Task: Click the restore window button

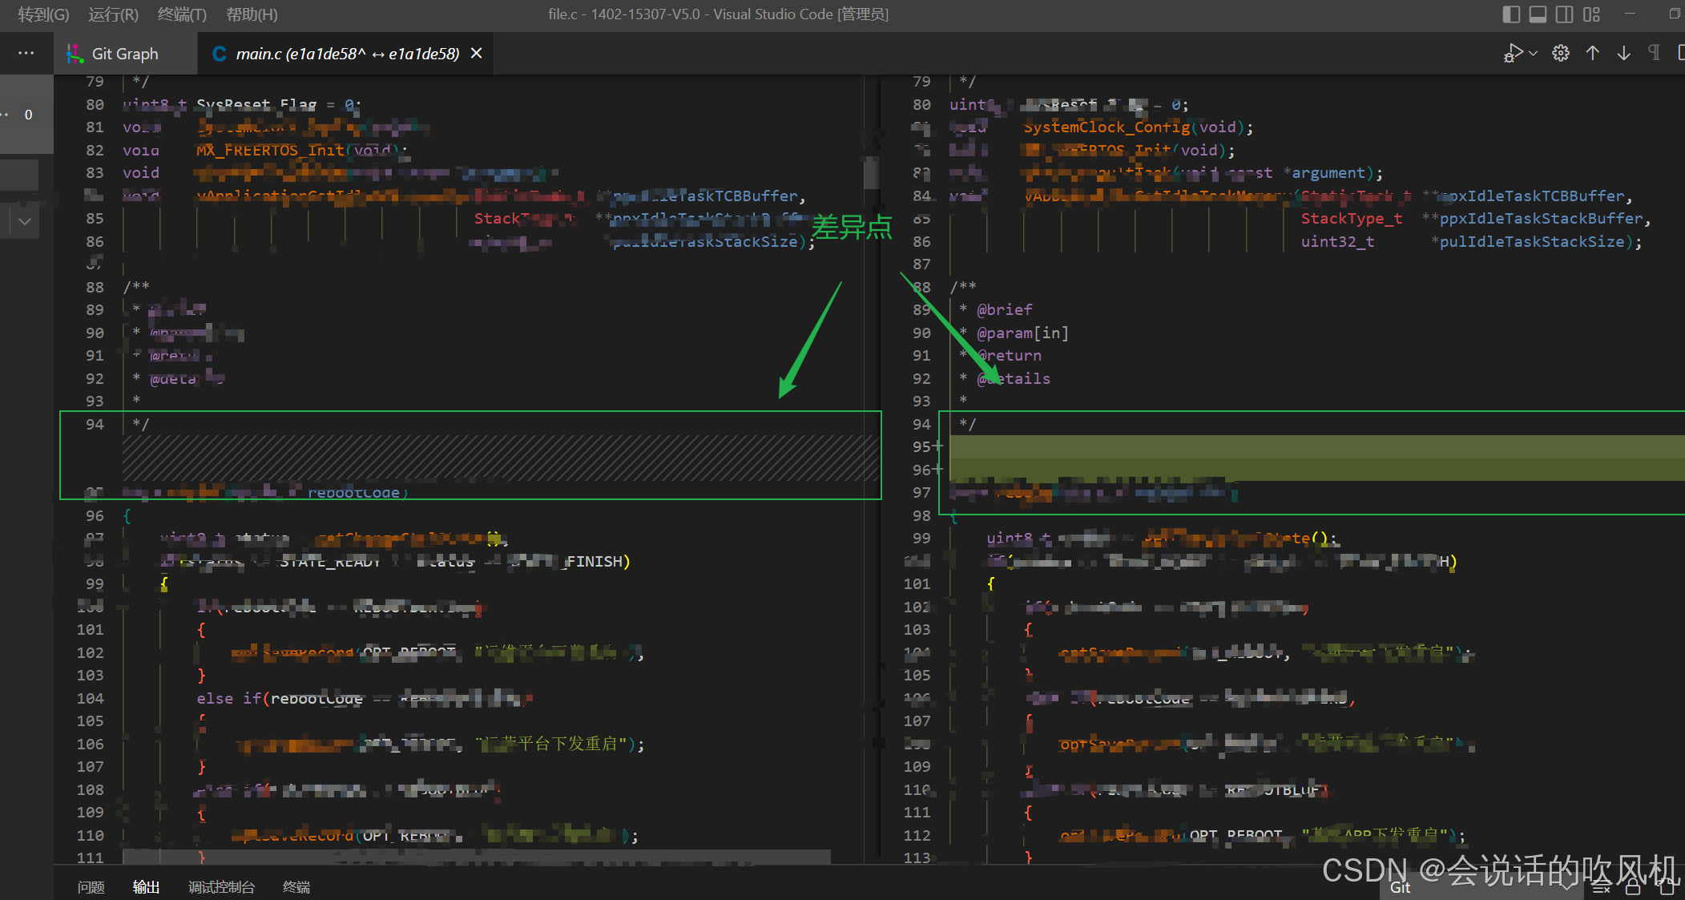Action: (x=1675, y=14)
